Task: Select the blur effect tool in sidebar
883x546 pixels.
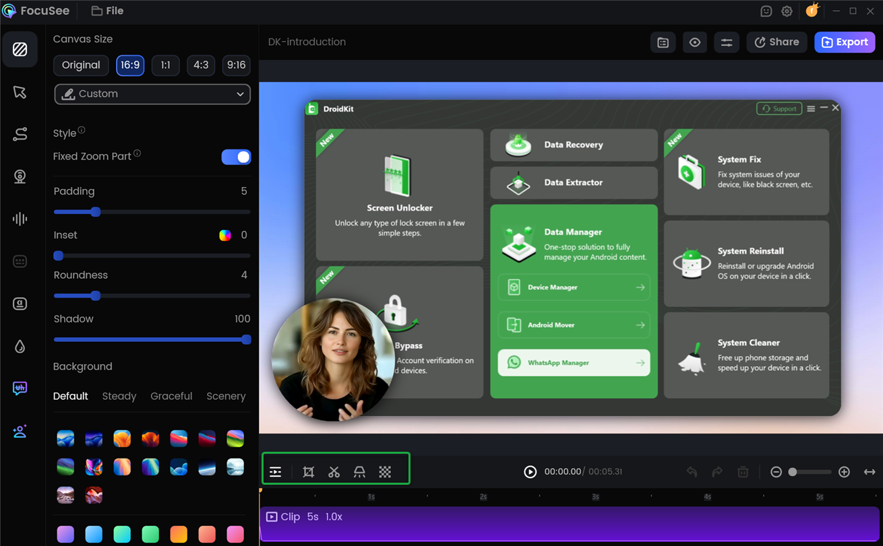Action: click(20, 346)
